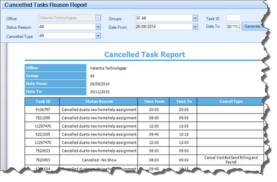Click into the Task ID field
The height and width of the screenshot is (182, 277).
coord(233,18)
